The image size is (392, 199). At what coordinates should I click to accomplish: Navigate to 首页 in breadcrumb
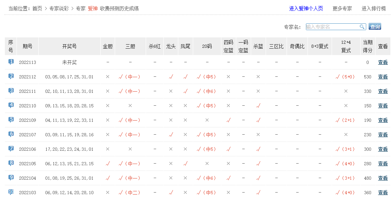(x=37, y=8)
